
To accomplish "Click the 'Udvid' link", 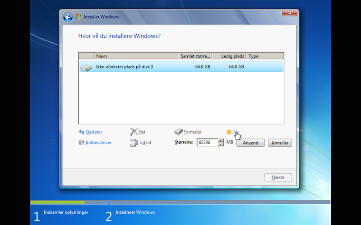I will tap(145, 143).
